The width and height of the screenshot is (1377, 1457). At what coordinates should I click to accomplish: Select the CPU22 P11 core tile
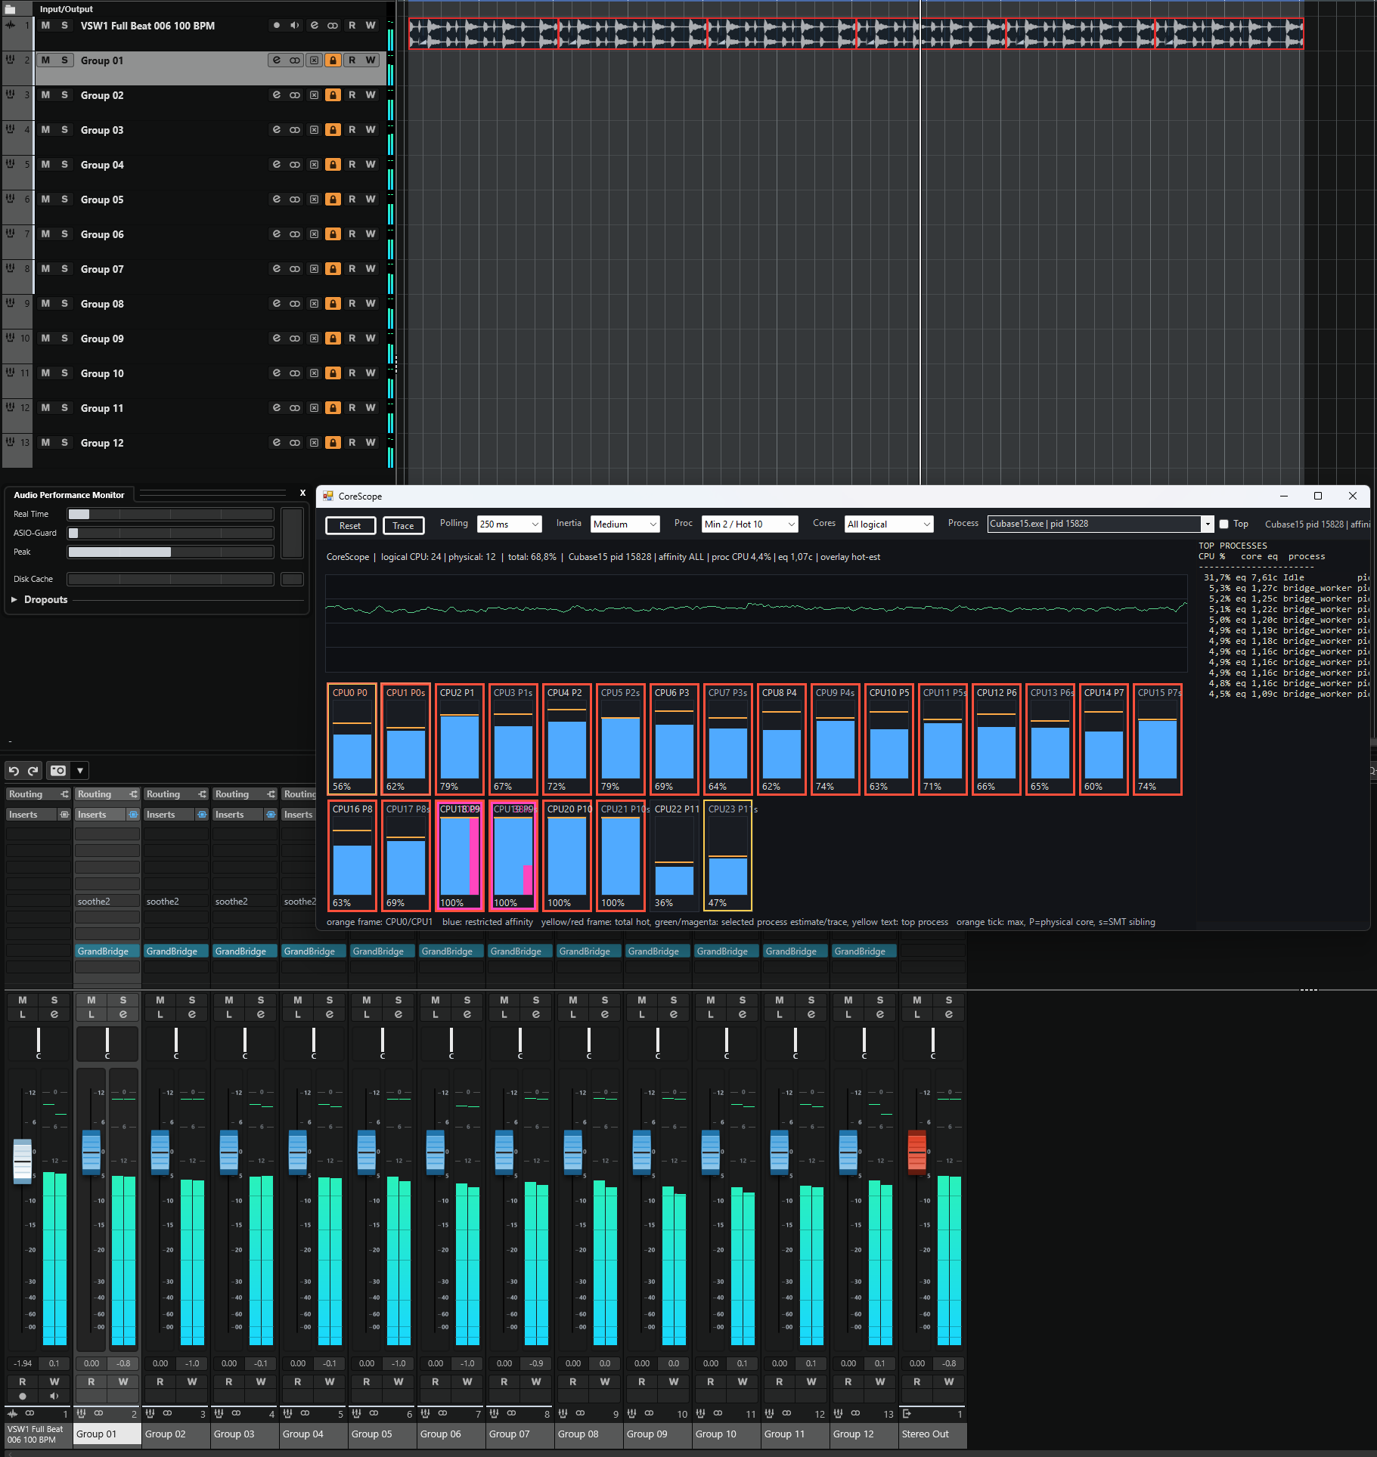click(x=675, y=855)
